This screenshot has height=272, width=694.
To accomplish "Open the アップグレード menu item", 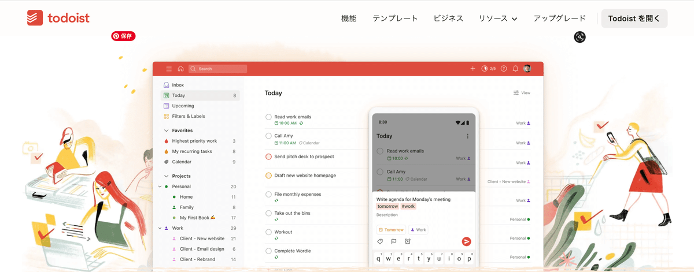I will pos(559,18).
